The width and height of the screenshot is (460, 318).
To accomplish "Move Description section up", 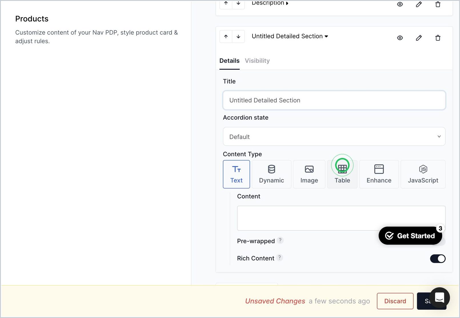I will pos(226,4).
